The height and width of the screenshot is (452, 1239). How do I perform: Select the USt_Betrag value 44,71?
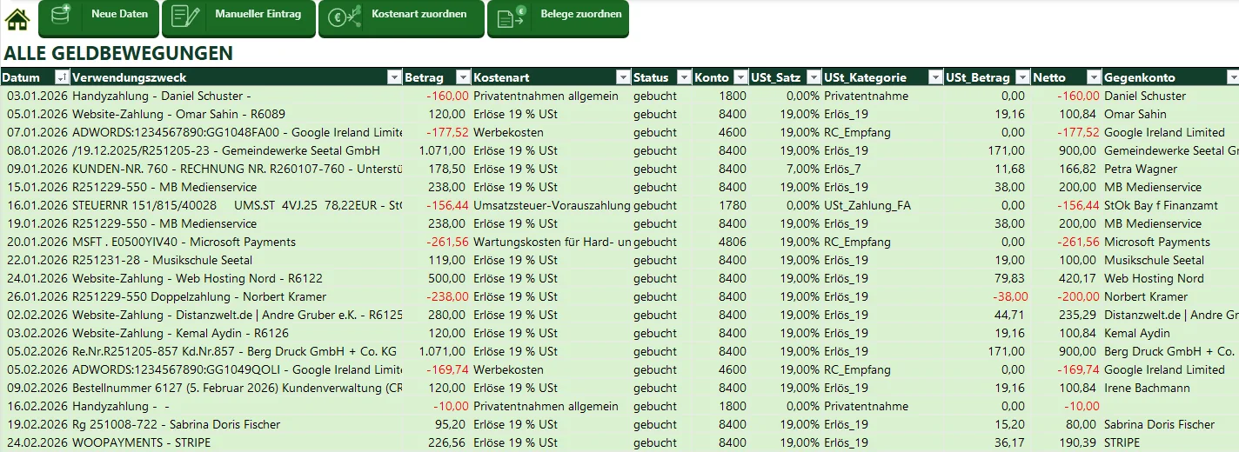pos(988,315)
